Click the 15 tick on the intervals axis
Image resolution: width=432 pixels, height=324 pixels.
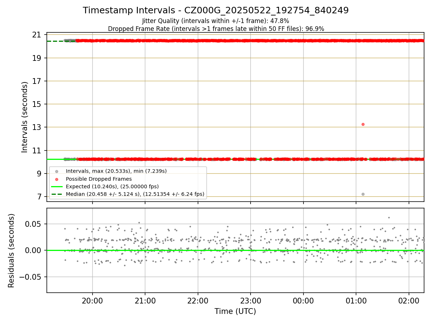click(36, 104)
